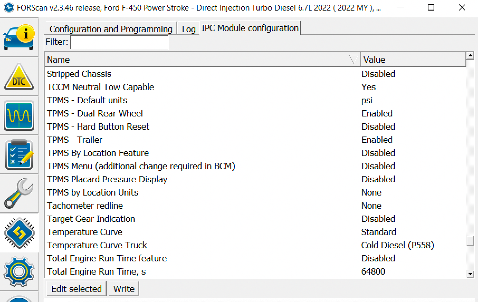Toggle sort order via Name column triangle
Screen dimensions: 478x302
(353, 60)
